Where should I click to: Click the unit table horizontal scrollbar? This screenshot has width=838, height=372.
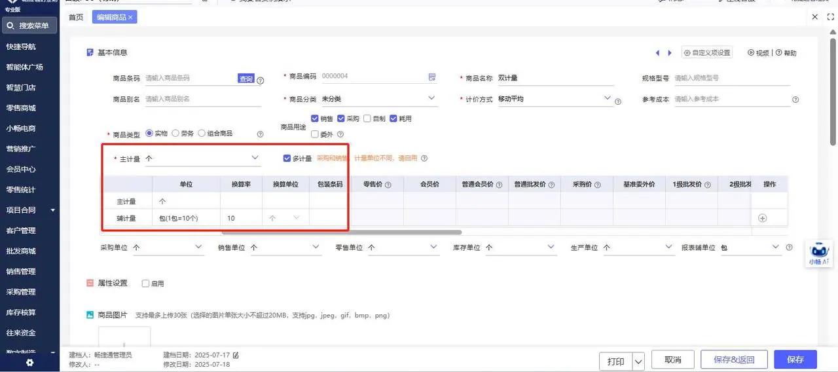tap(342, 232)
